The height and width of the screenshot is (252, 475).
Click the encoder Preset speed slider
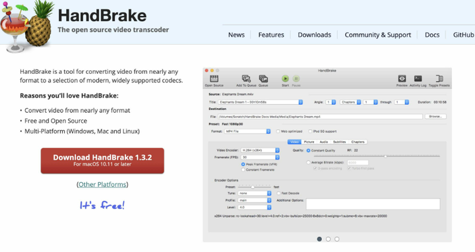click(x=255, y=187)
